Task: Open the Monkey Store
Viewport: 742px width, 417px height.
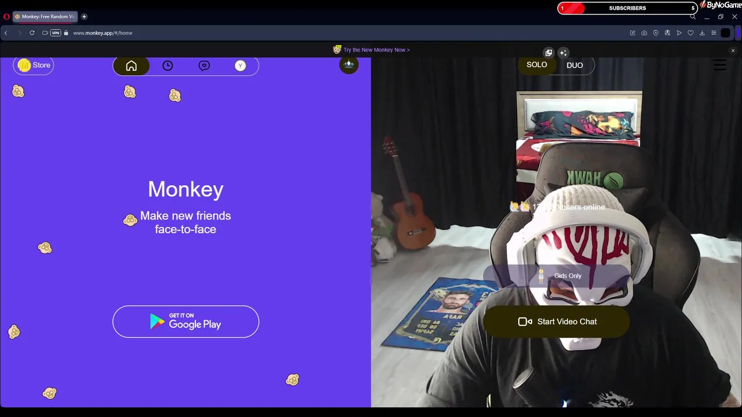Action: tap(34, 65)
